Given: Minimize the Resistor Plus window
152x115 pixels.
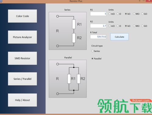Looking at the screenshot, I should click(x=140, y=1).
